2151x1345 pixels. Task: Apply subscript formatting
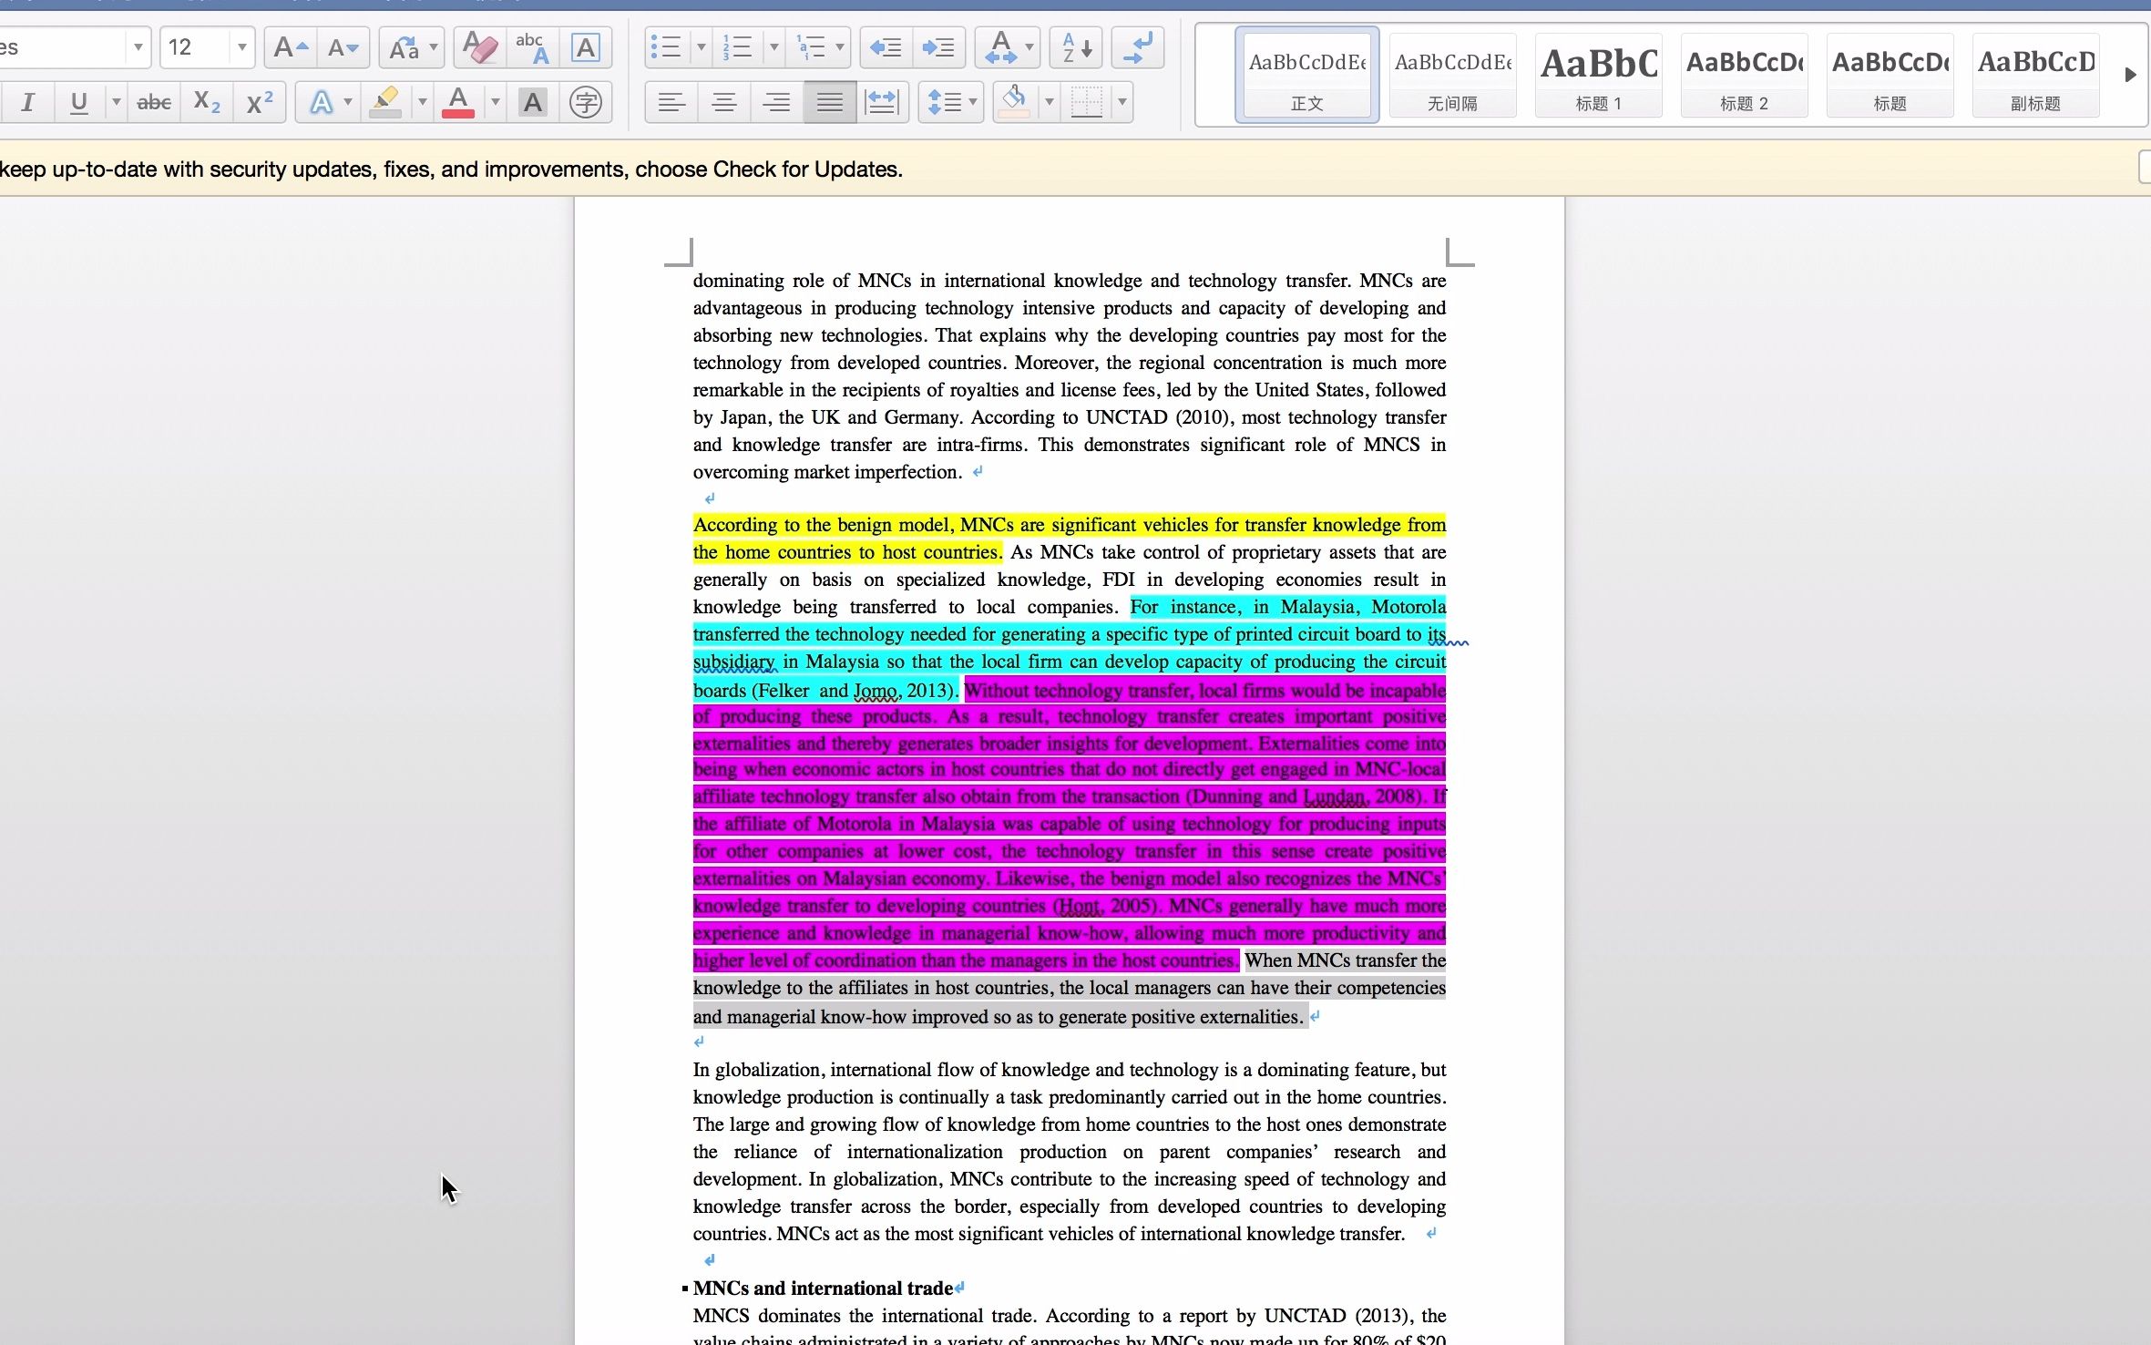(207, 102)
